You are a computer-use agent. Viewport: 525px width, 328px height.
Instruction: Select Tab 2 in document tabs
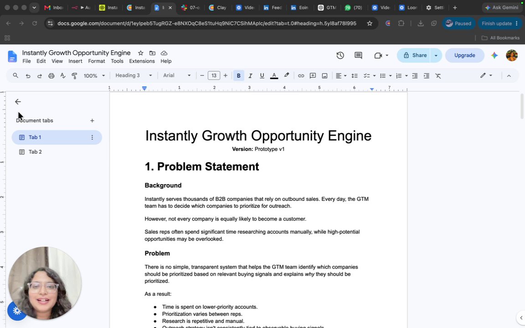coord(57,152)
